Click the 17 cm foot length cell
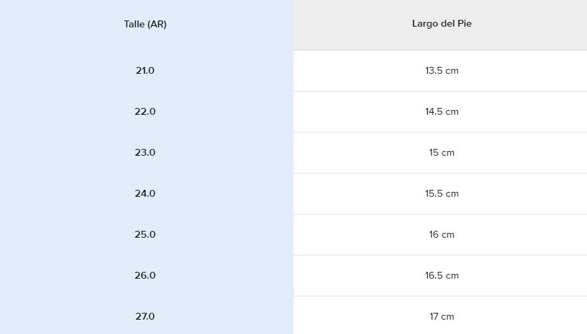This screenshot has height=334, width=587. pyautogui.click(x=442, y=316)
